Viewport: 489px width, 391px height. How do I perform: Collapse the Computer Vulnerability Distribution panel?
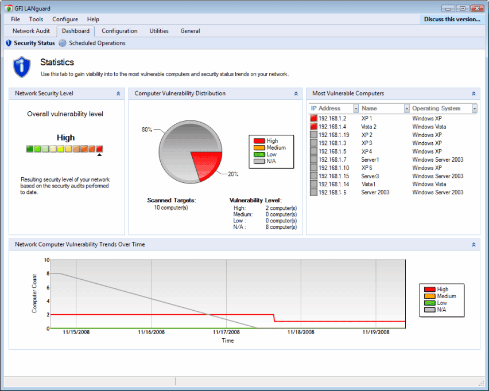296,93
